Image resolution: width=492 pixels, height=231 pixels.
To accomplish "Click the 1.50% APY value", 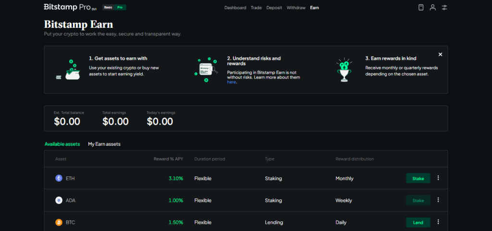I will coord(176,222).
